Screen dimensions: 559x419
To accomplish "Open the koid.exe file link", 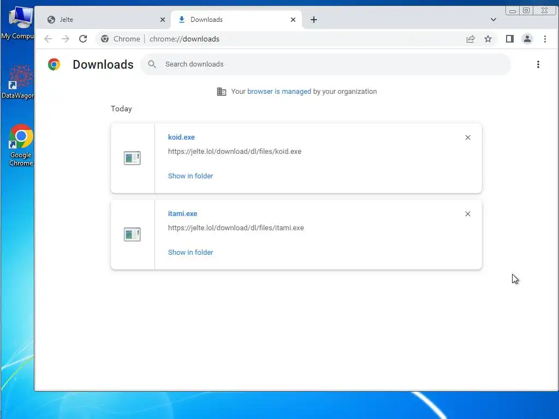I will tap(181, 137).
